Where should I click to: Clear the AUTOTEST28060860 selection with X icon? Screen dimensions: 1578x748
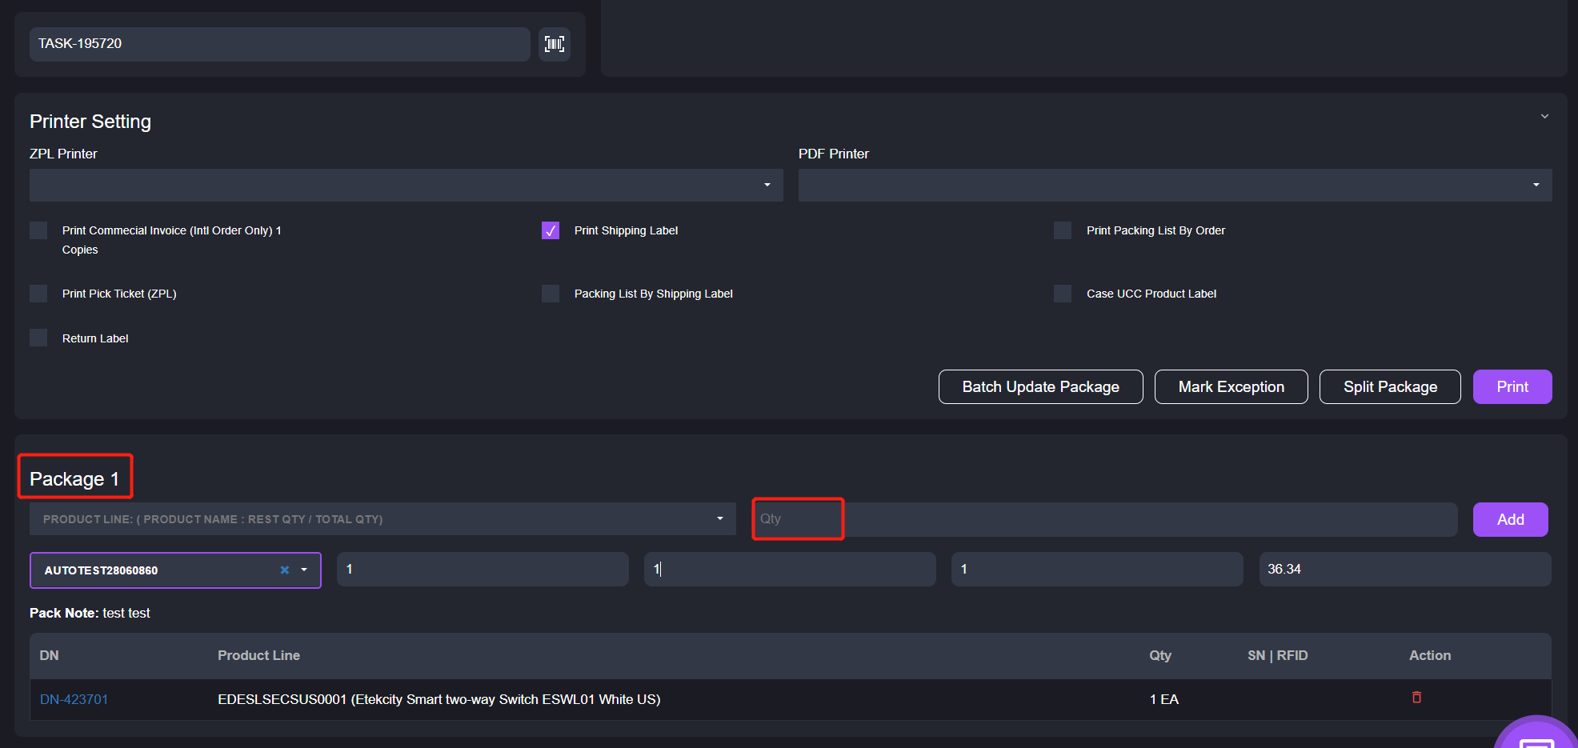[x=284, y=570]
